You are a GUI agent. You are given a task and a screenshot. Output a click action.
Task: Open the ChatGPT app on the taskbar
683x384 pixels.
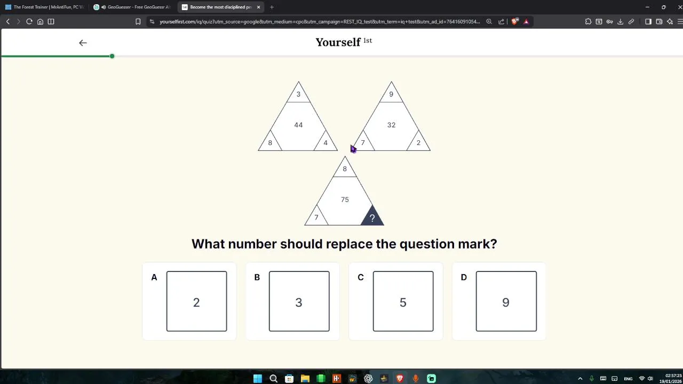[368, 379]
